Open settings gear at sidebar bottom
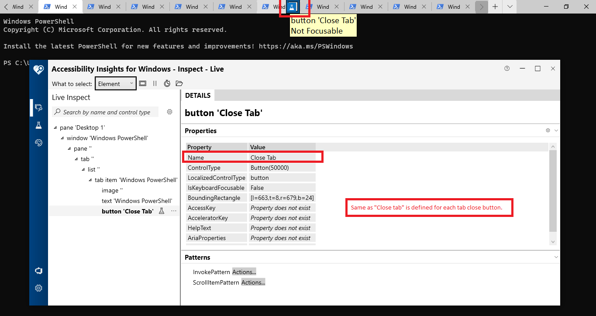Viewport: 596px width, 316px height. 38,288
